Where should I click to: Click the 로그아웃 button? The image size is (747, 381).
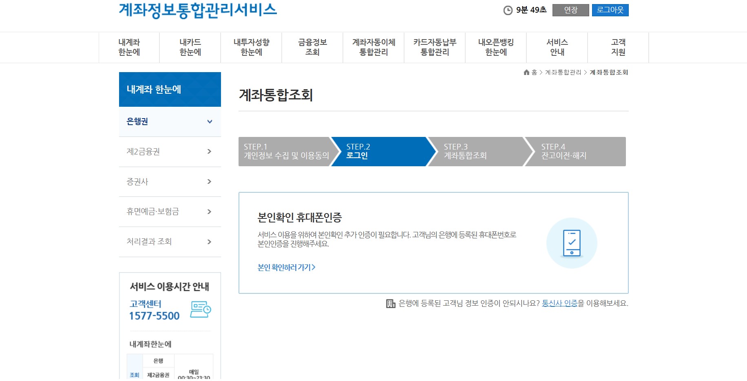[610, 10]
